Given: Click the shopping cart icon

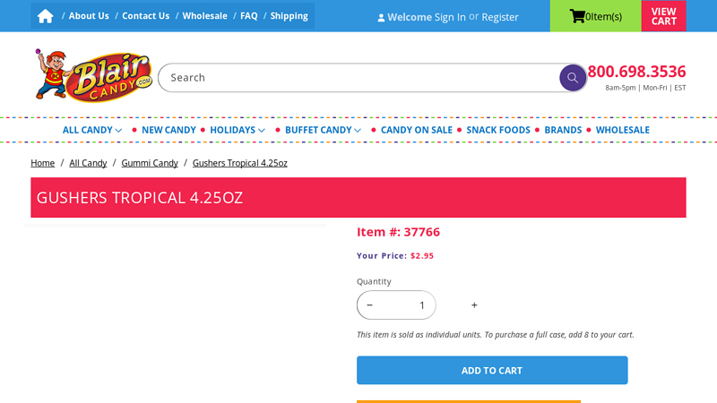Looking at the screenshot, I should 577,16.
